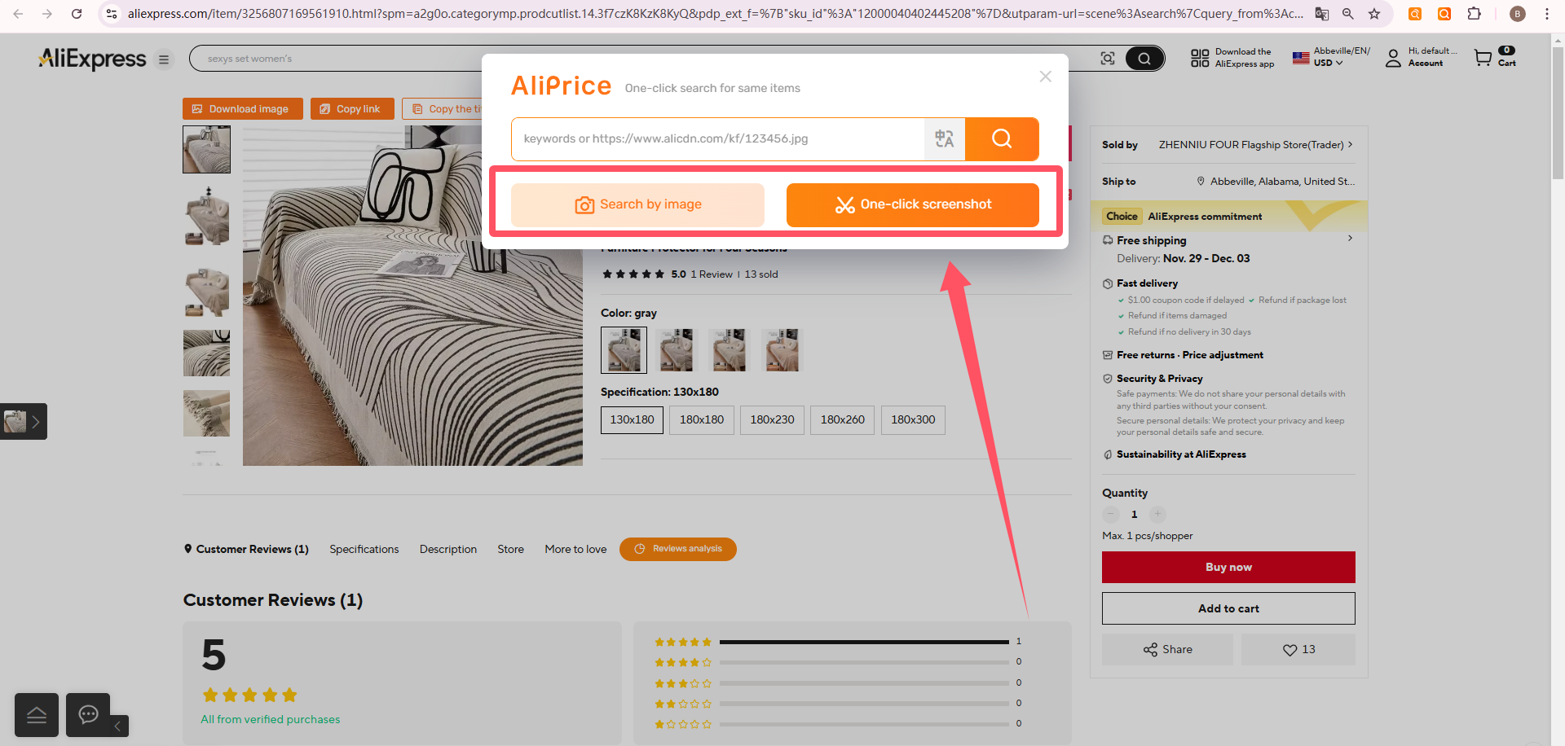This screenshot has width=1565, height=746.
Task: Collapse floating toolbar with left chevron
Action: pos(117,726)
